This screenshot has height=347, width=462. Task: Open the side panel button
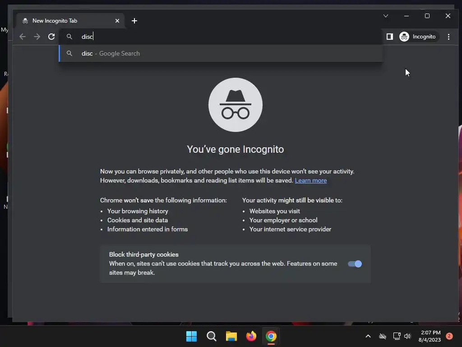click(389, 37)
